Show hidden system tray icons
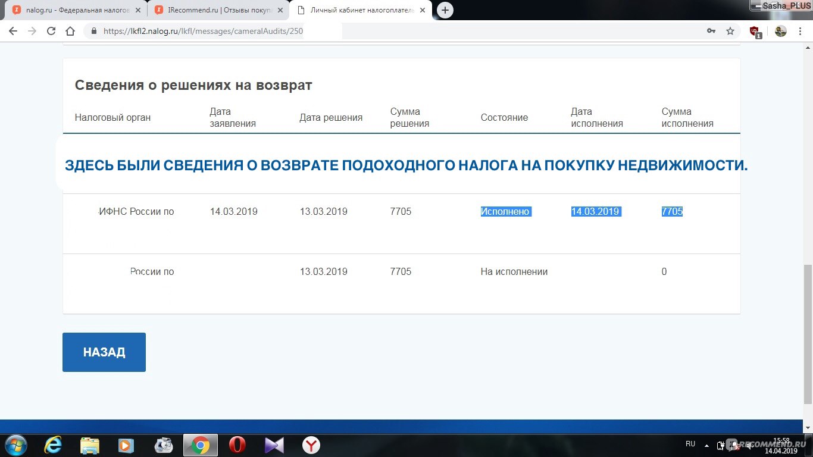Image resolution: width=813 pixels, height=457 pixels. [706, 445]
